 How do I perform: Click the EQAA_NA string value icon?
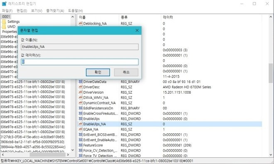[x=81, y=129]
